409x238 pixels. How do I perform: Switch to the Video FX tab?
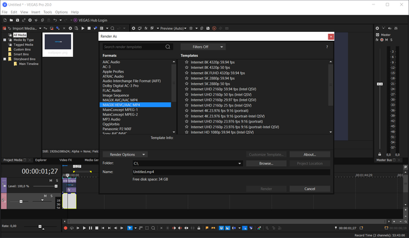click(65, 160)
